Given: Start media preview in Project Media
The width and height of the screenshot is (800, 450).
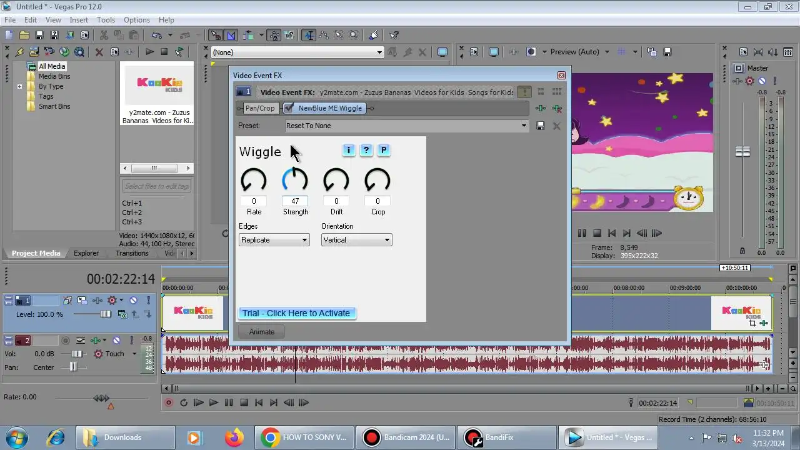Looking at the screenshot, I should (149, 52).
